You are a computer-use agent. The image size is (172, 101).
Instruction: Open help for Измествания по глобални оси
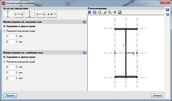click(x=84, y=53)
